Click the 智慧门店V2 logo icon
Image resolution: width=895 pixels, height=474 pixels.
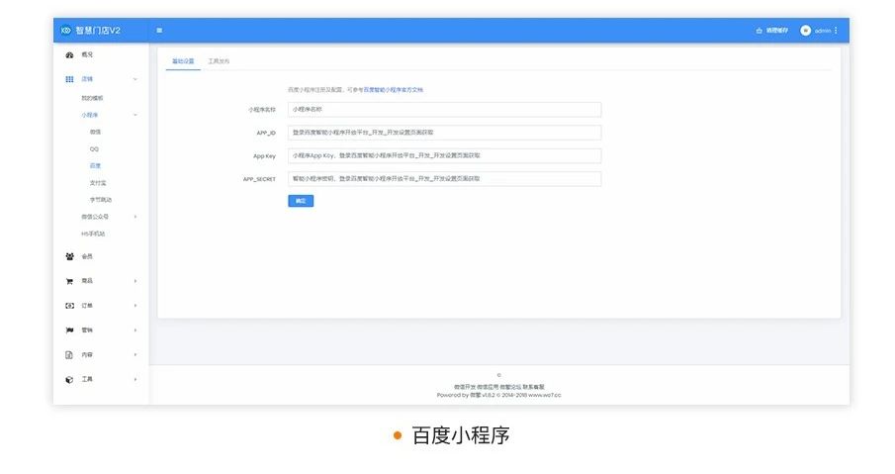tap(65, 31)
